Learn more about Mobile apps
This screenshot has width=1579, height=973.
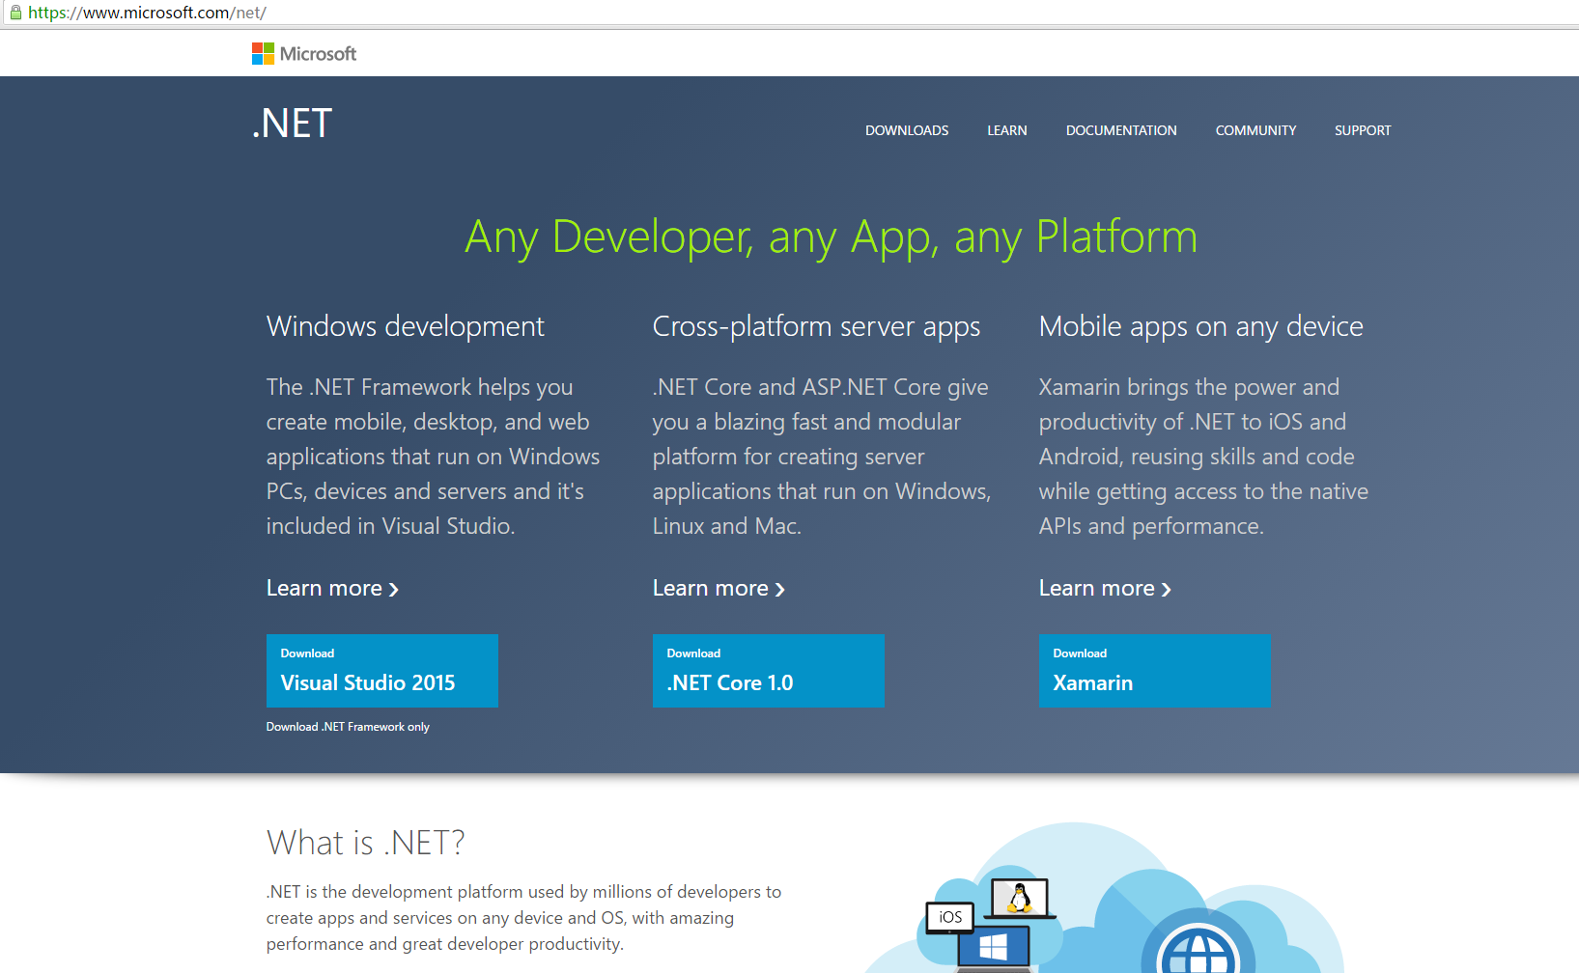(1105, 588)
